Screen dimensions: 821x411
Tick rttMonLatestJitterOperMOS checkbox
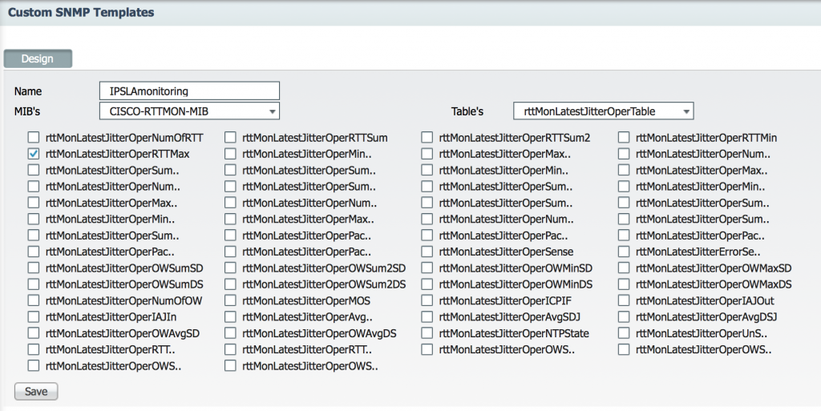(x=230, y=300)
